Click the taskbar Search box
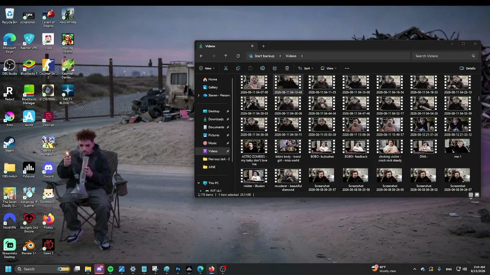The height and width of the screenshot is (275, 490). point(42,269)
